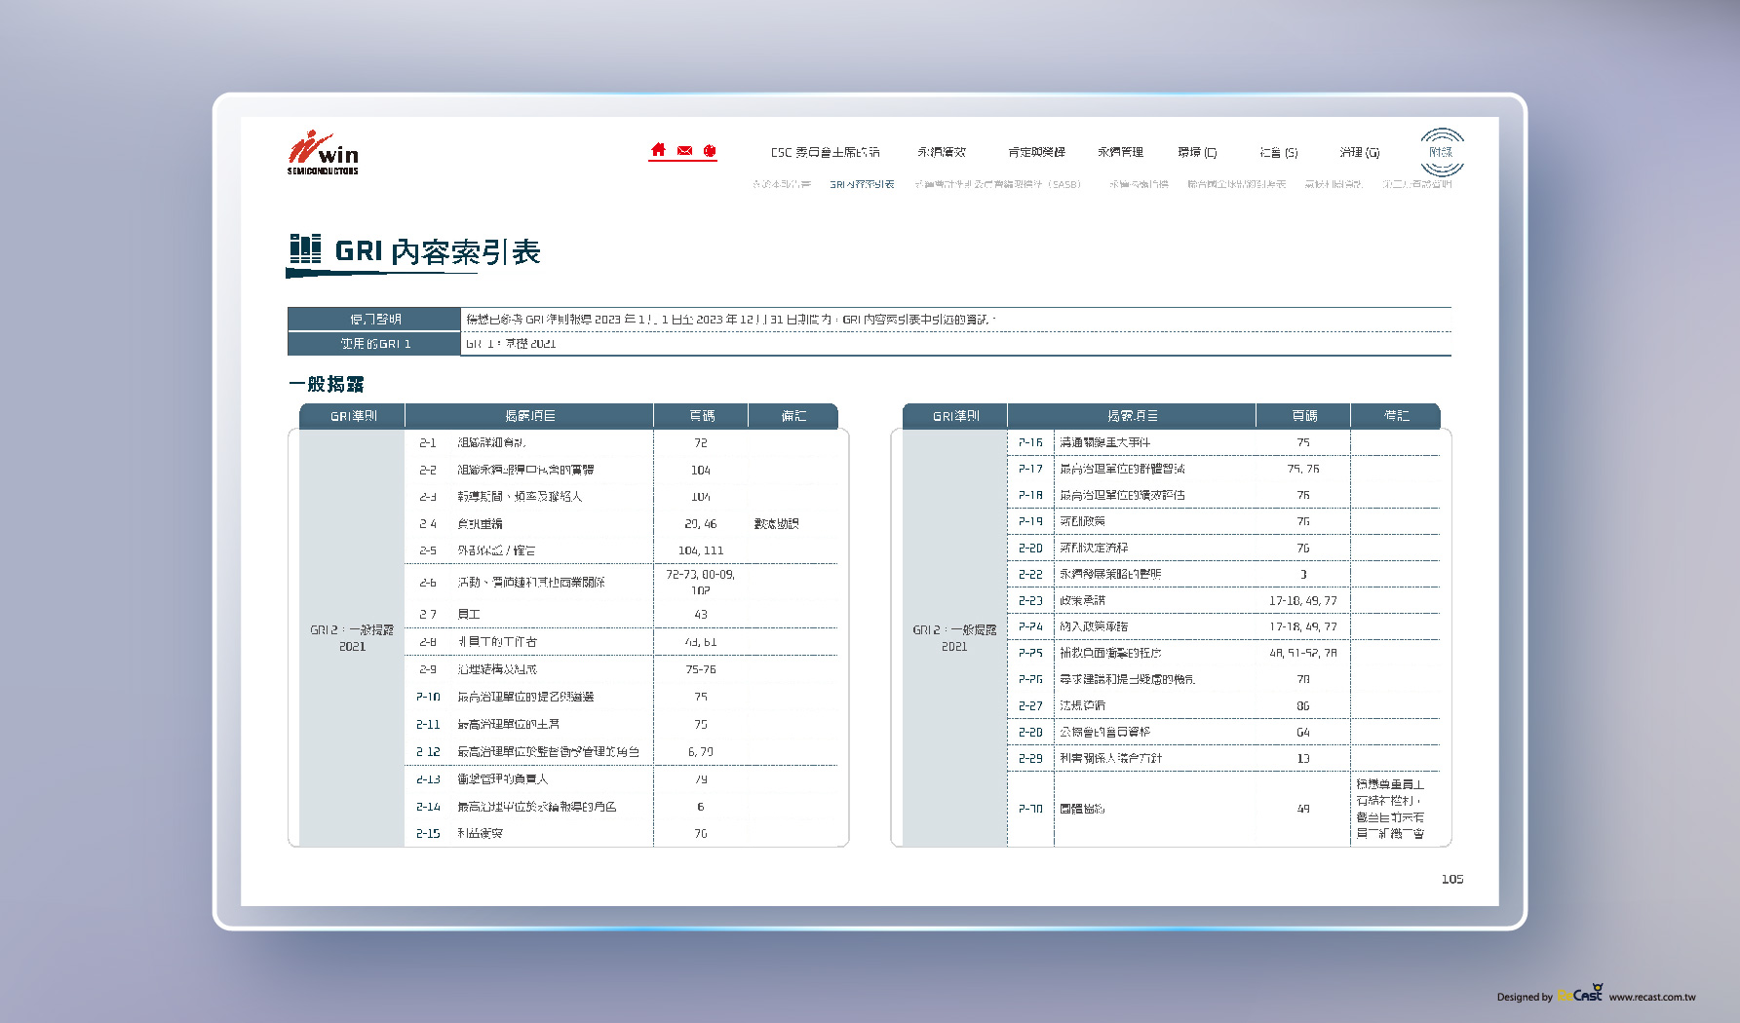
Task: Click the WIN Semiconductors logo
Action: click(323, 153)
